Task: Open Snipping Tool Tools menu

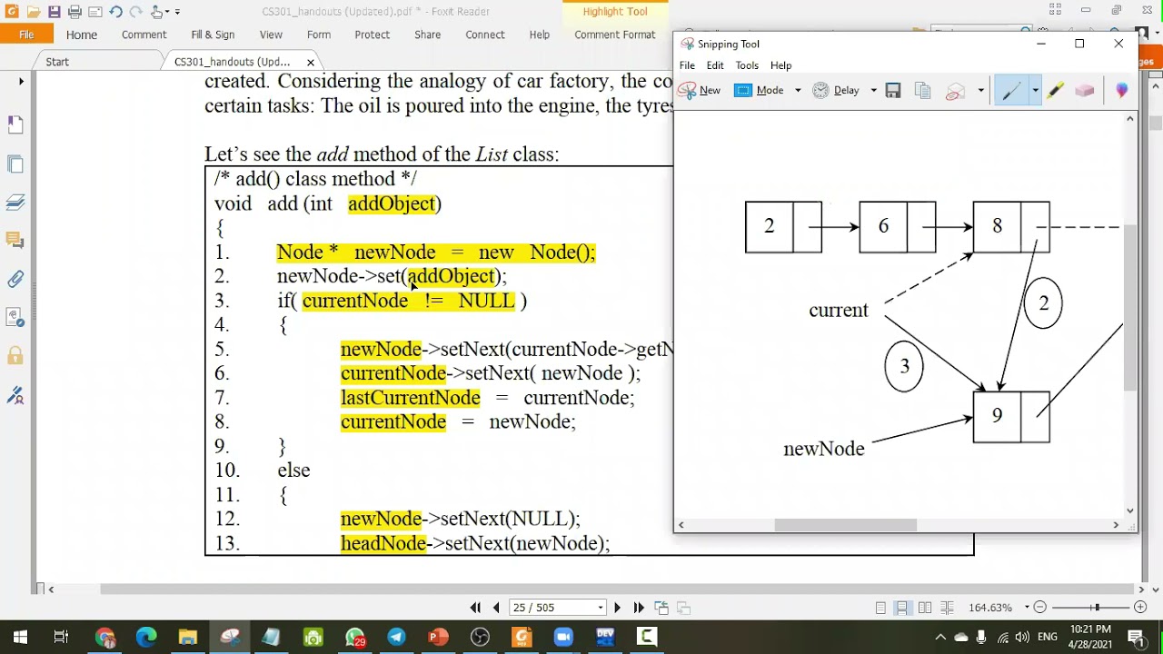Action: tap(747, 65)
